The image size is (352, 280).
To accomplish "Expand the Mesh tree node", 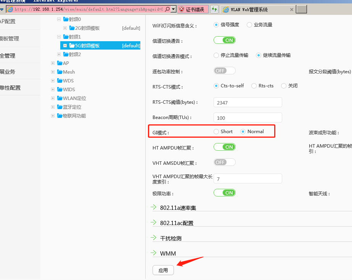I will [x=53, y=72].
